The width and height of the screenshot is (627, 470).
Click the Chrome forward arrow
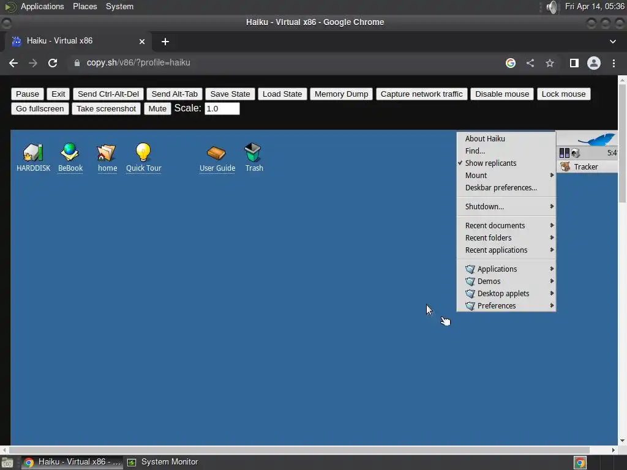(33, 63)
